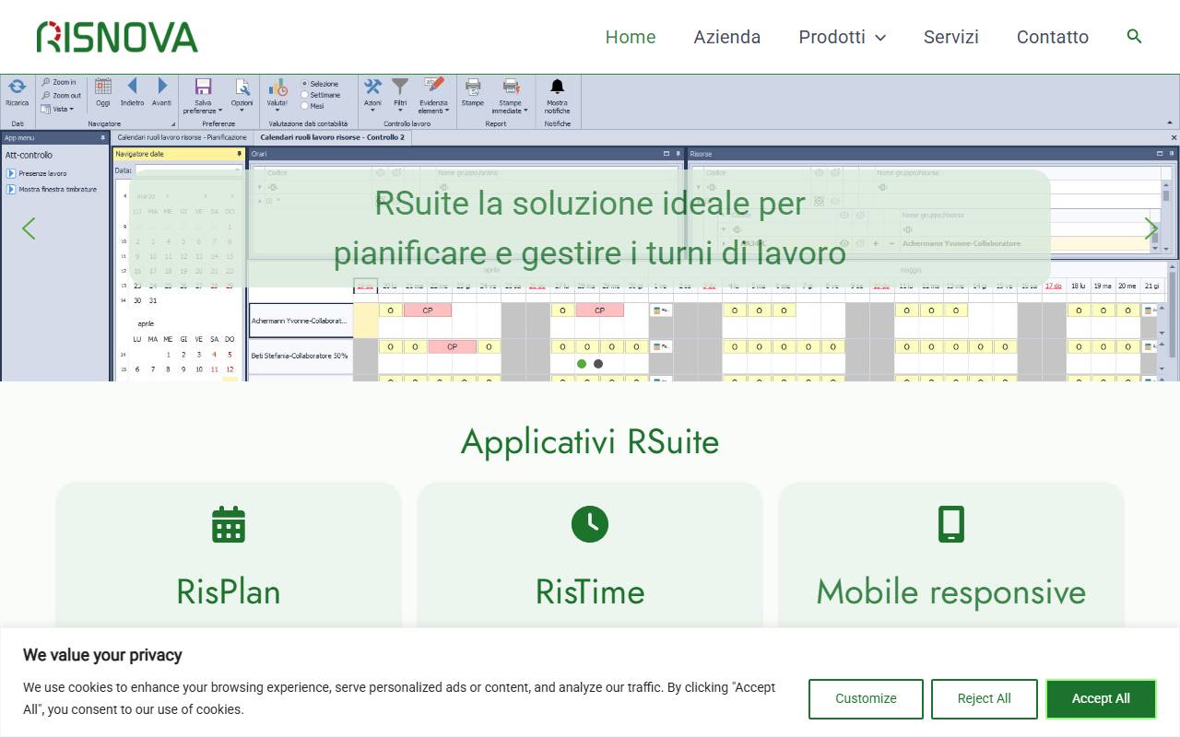
Task: Click the Navigatore date panel header
Action: click(x=179, y=154)
